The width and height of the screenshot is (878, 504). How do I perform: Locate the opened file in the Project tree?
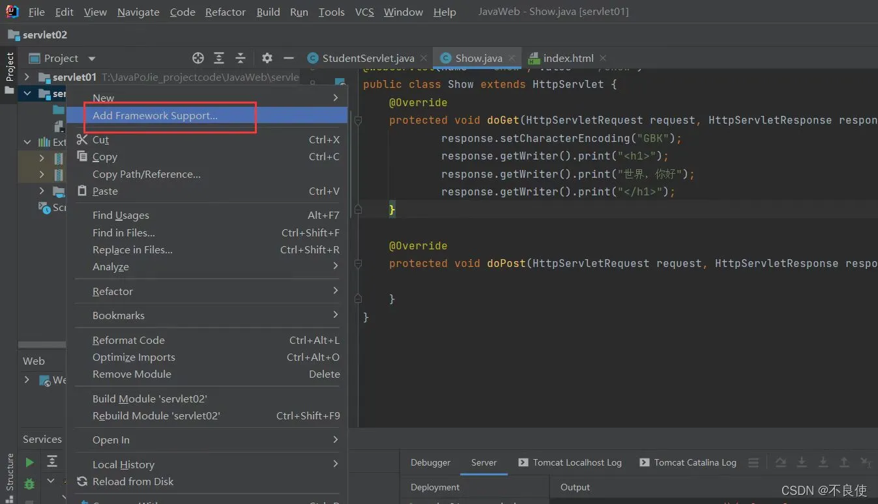click(x=198, y=58)
